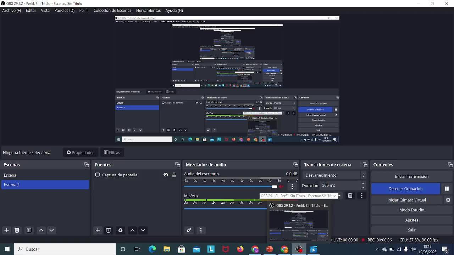Move the source up in Fuentes
This screenshot has width=454, height=255.
132,230
